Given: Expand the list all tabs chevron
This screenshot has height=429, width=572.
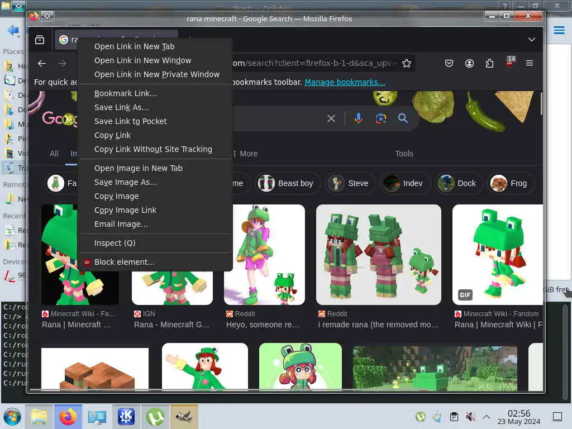Looking at the screenshot, I should (x=532, y=40).
